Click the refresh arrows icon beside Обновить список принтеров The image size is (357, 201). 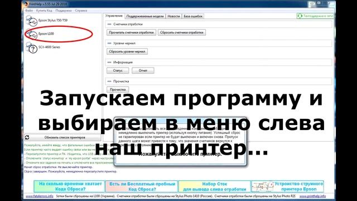click(x=27, y=137)
